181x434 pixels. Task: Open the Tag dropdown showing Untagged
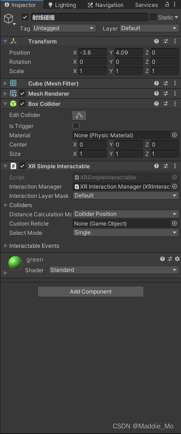pos(64,28)
